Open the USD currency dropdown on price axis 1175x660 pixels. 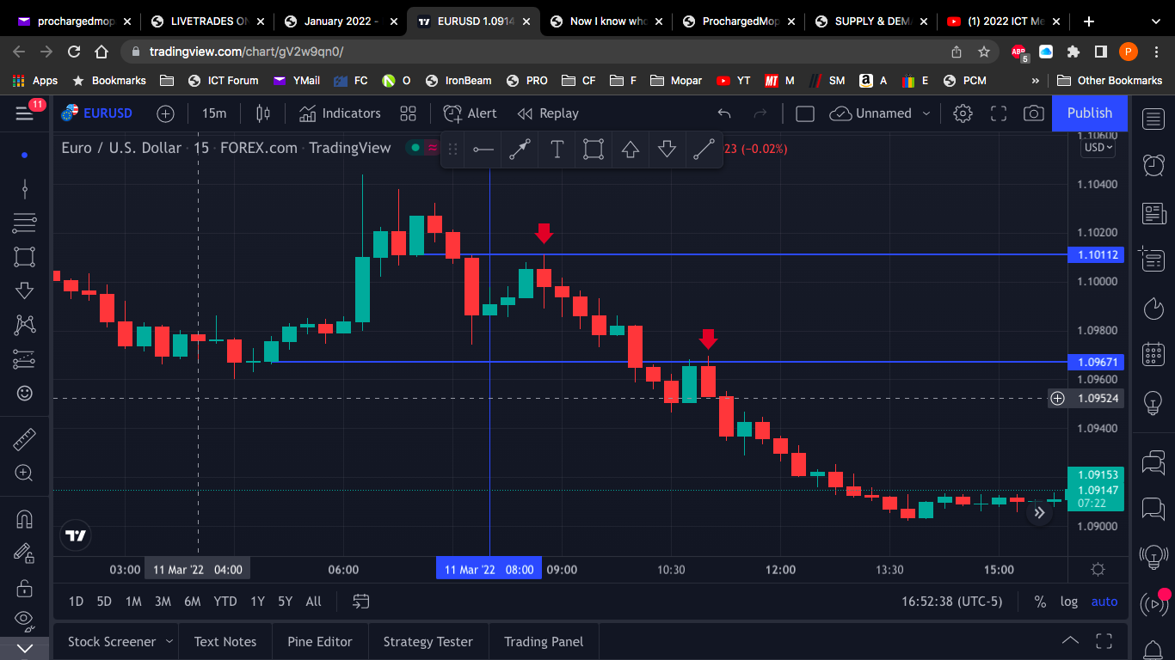(1098, 147)
